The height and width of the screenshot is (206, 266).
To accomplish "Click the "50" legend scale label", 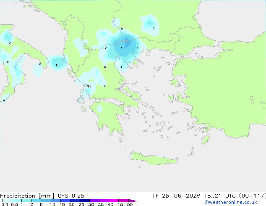I will (130, 204).
